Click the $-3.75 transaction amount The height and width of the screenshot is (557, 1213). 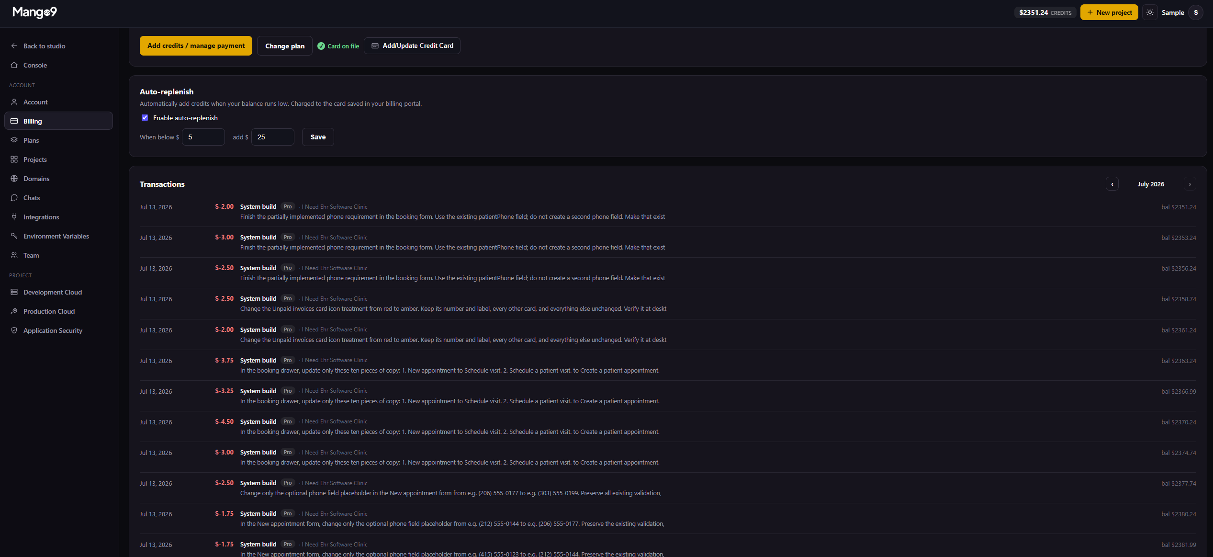pyautogui.click(x=225, y=360)
